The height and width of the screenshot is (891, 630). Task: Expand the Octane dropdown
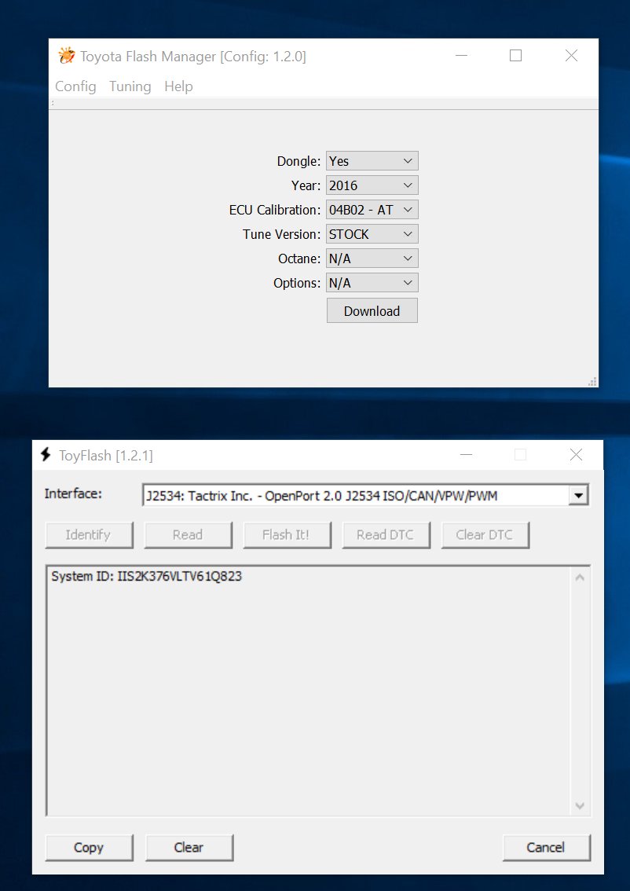[x=372, y=258]
